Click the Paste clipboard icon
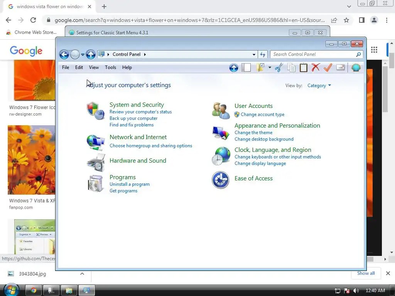The image size is (395, 296). 304,67
